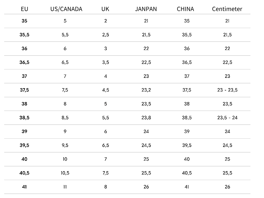
Task: Click the 23 - 23,5 centimeter cell
Action: pos(227,90)
